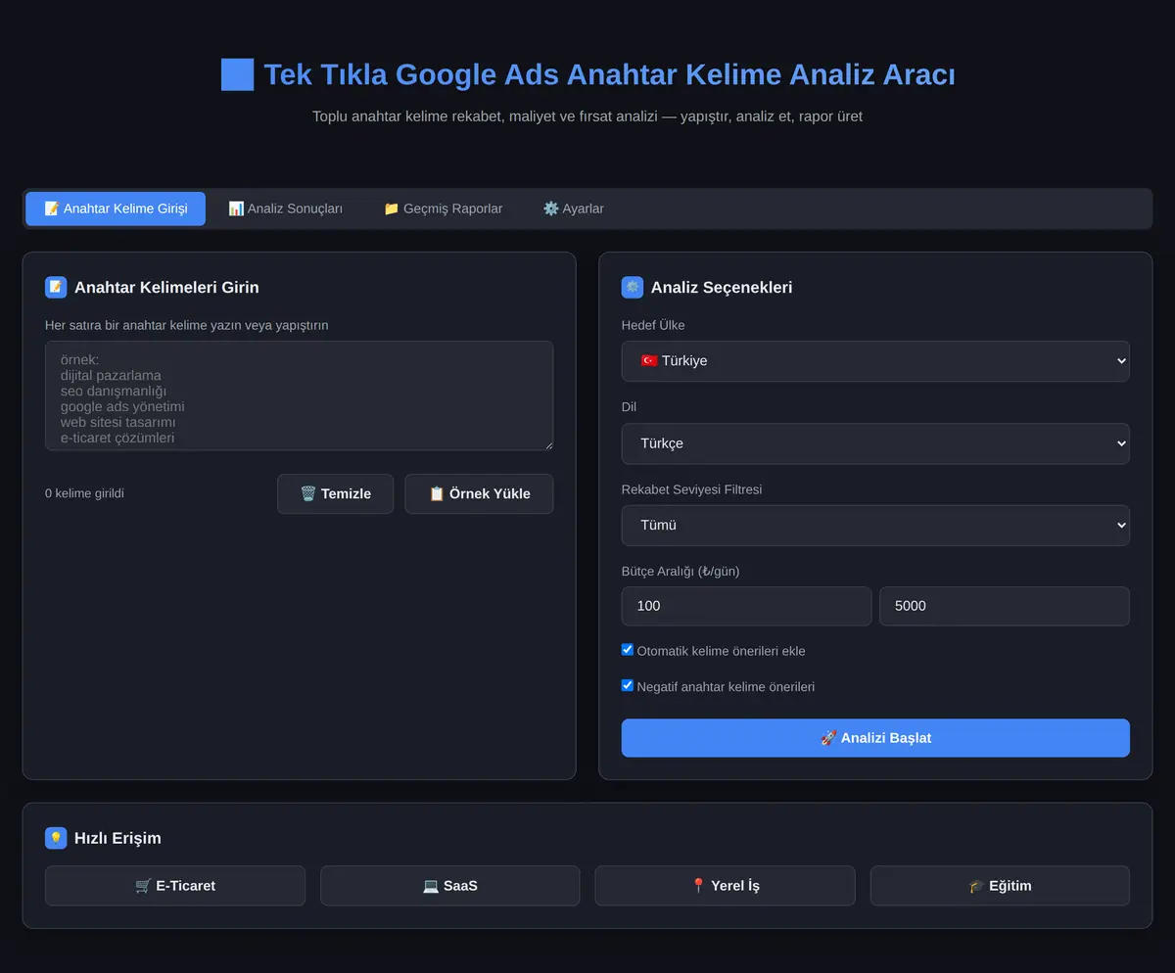The height and width of the screenshot is (973, 1175).
Task: Click the Temizle button
Action: (x=335, y=493)
